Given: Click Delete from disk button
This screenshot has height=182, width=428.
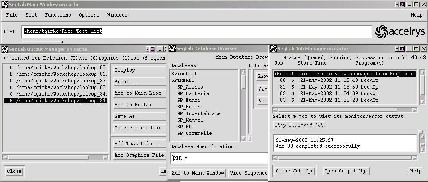Looking at the screenshot, I should tap(139, 128).
